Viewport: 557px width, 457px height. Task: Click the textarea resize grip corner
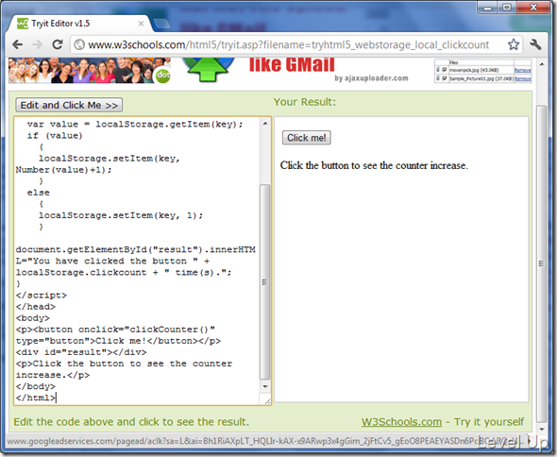tap(267, 401)
